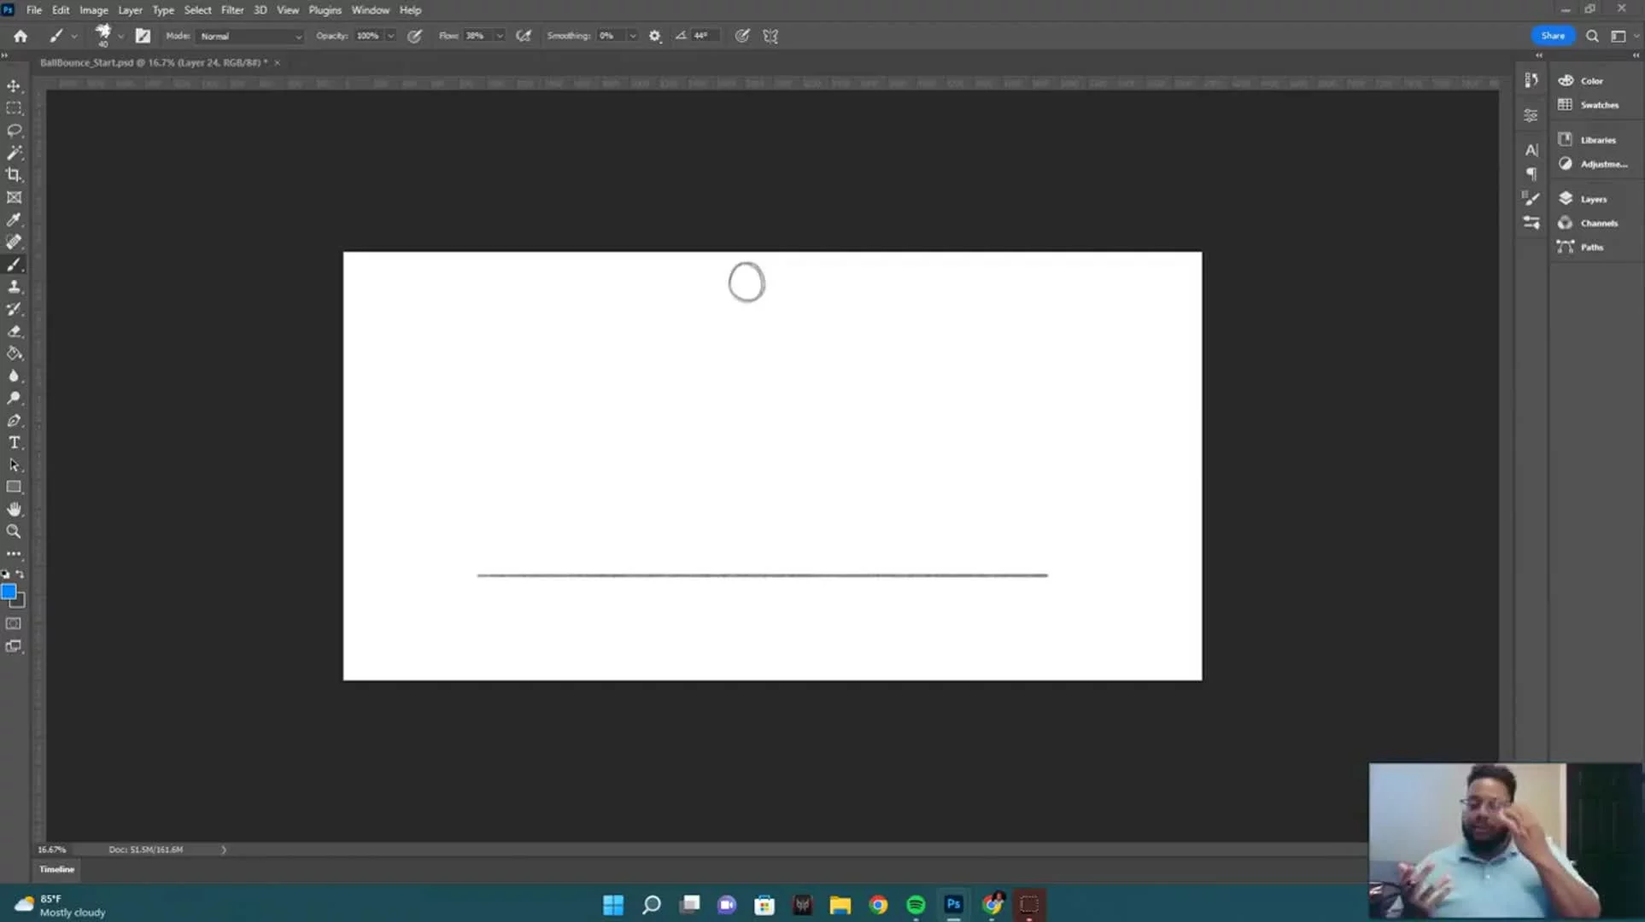Toggle pressure for opacity button
This screenshot has width=1645, height=922.
tap(415, 36)
